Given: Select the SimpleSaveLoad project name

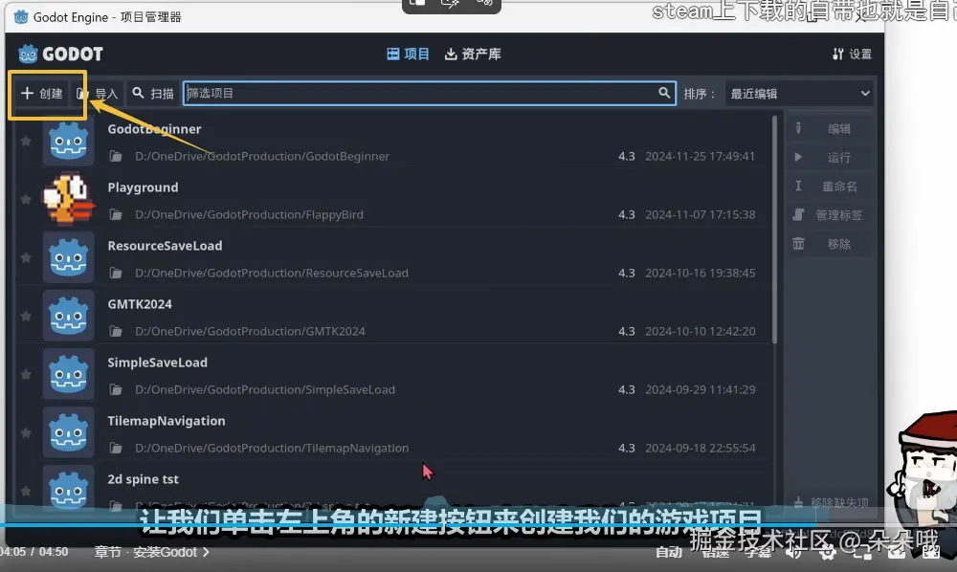Looking at the screenshot, I should coord(158,363).
